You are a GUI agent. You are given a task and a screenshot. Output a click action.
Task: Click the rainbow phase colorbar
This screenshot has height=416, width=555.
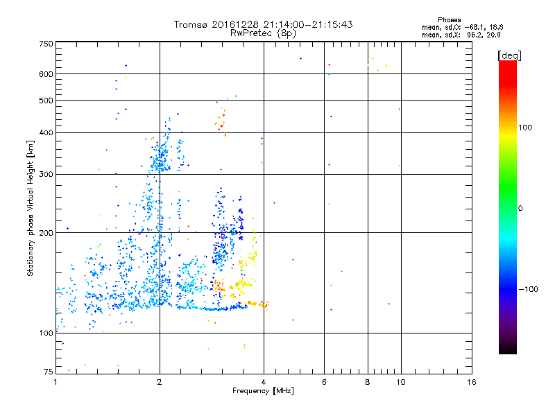(508, 207)
